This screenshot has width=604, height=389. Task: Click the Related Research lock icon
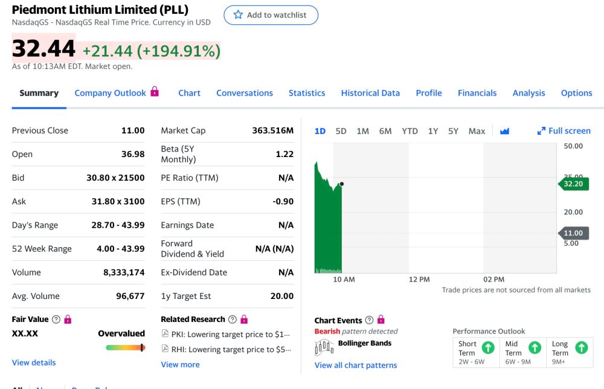tap(244, 320)
